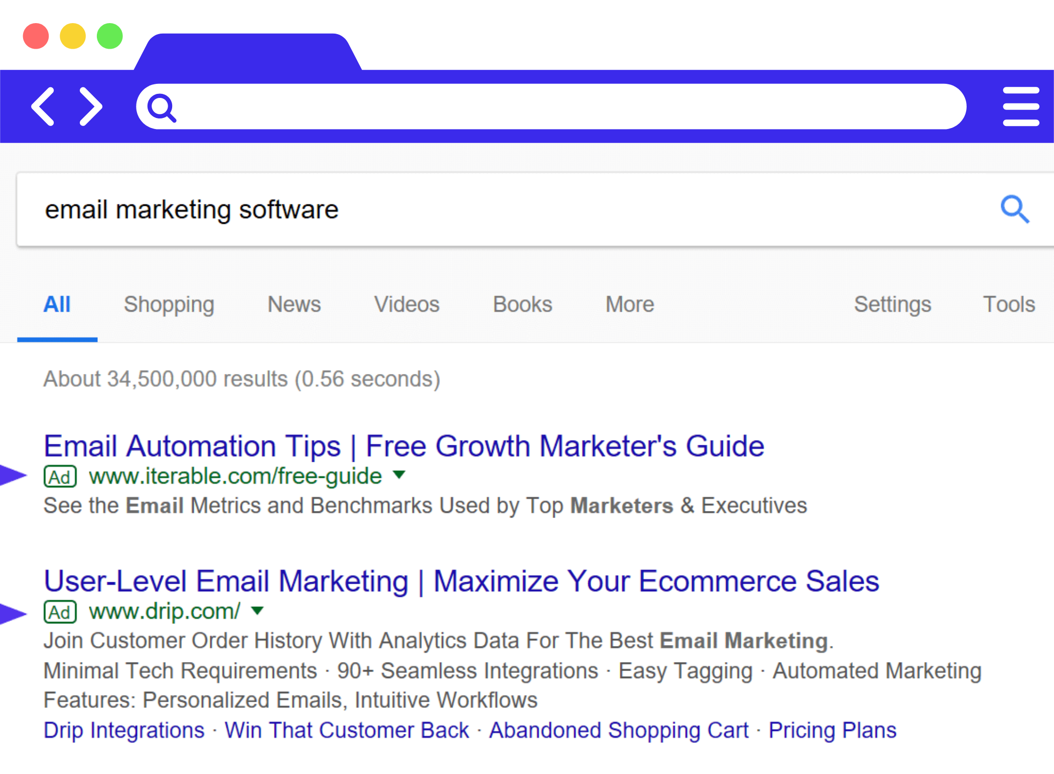
Task: Click the blue search magnifier button
Action: click(1015, 209)
